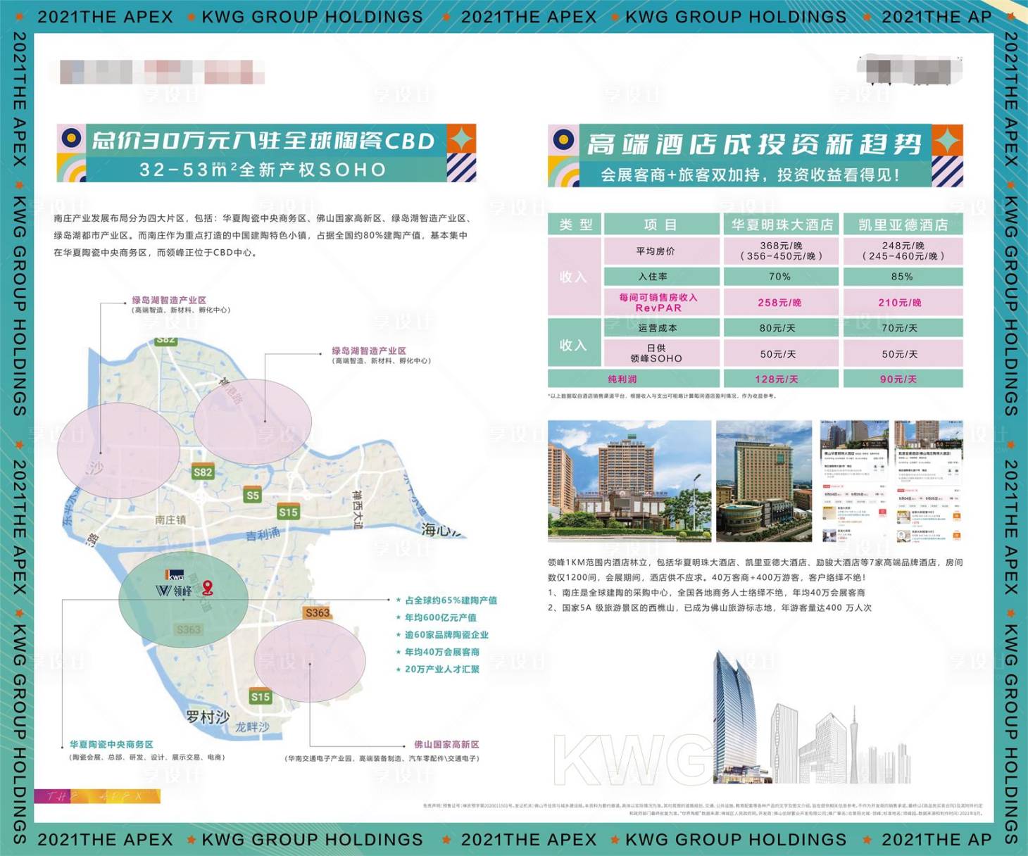Viewport: 1028px width, 856px height.
Task: Click the yellow-blue circle icon in the 高端酒店 banner
Action: click(x=562, y=139)
